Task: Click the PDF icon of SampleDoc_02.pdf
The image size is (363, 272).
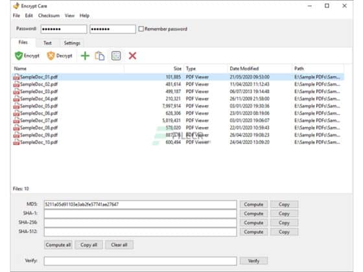Action: point(16,84)
